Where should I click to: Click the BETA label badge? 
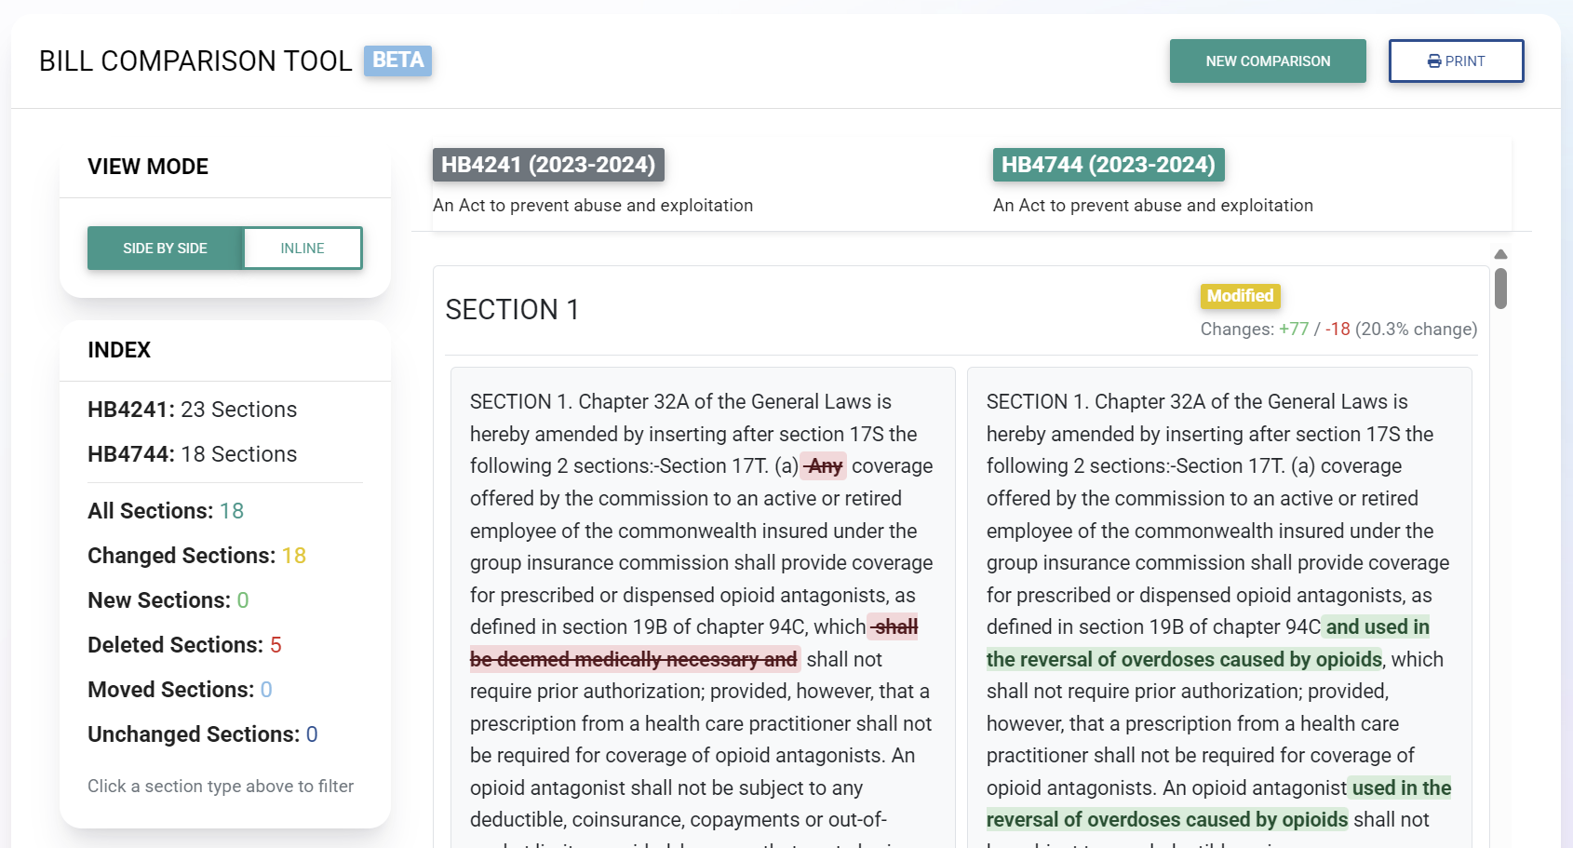click(x=397, y=61)
